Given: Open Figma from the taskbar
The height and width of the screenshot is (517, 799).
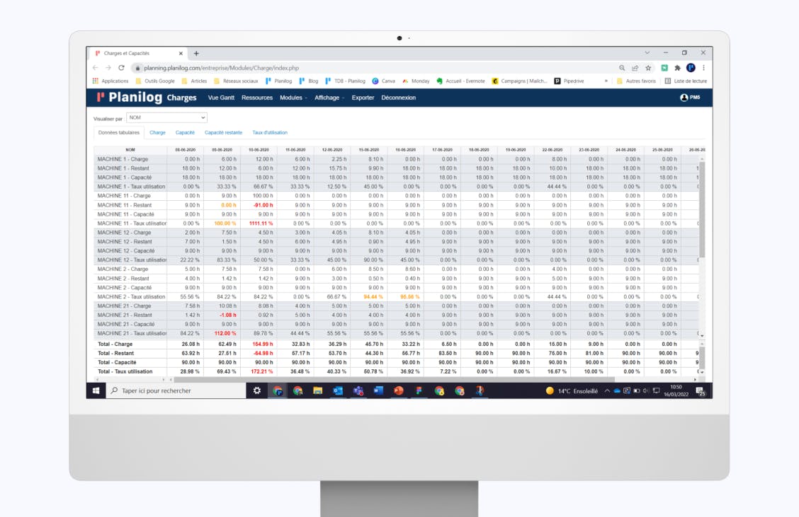Looking at the screenshot, I should point(419,391).
